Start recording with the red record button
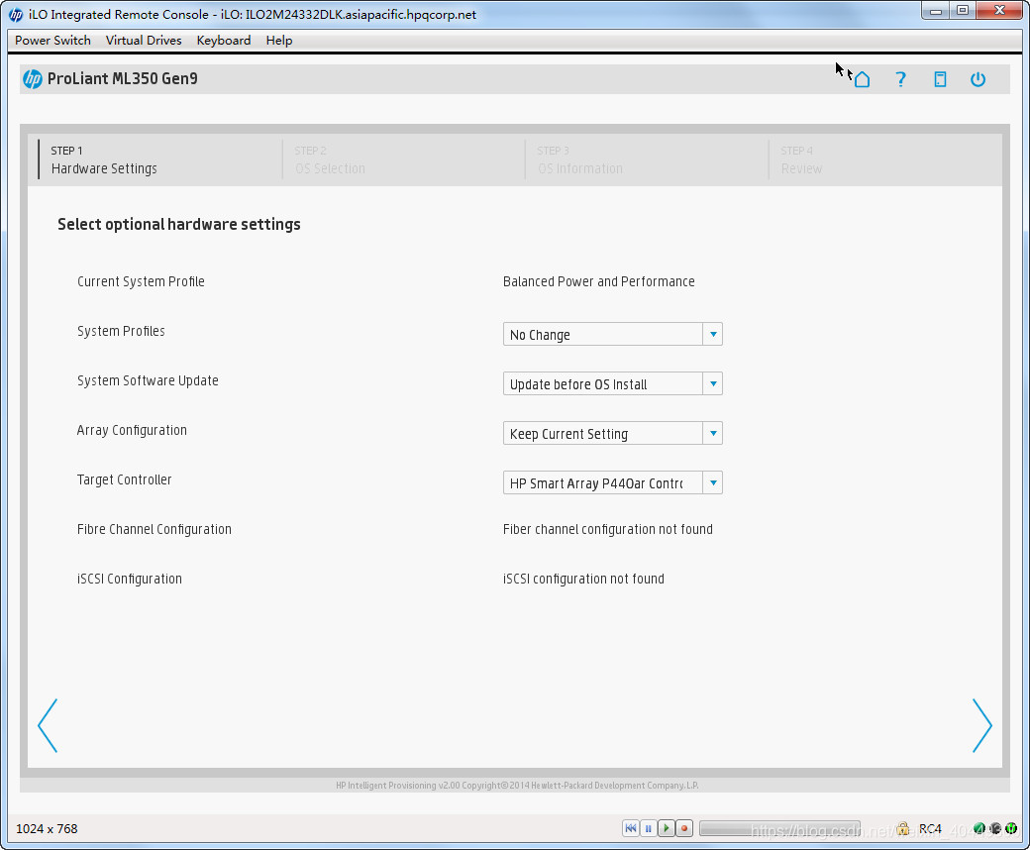Image resolution: width=1030 pixels, height=850 pixels. [x=683, y=828]
